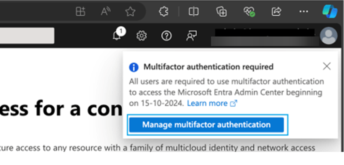Image resolution: width=344 pixels, height=165 pixels.
Task: Open portal settings gear icon
Action: [x=142, y=36]
